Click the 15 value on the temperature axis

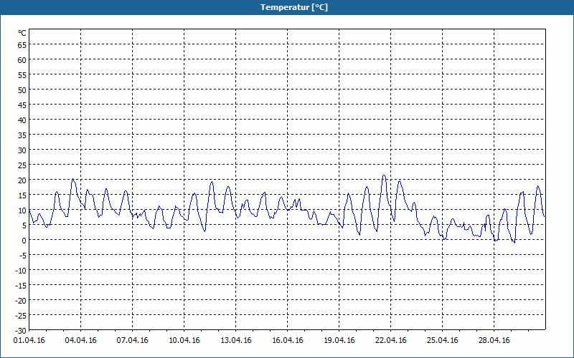point(22,195)
